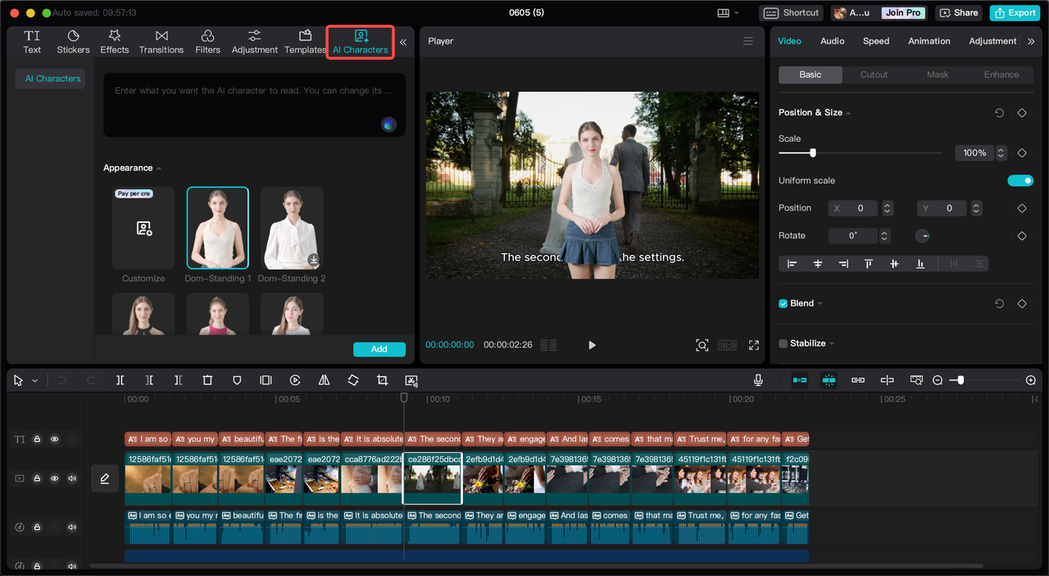Toggle the Uniform scale switch
The height and width of the screenshot is (576, 1049).
(x=1020, y=180)
